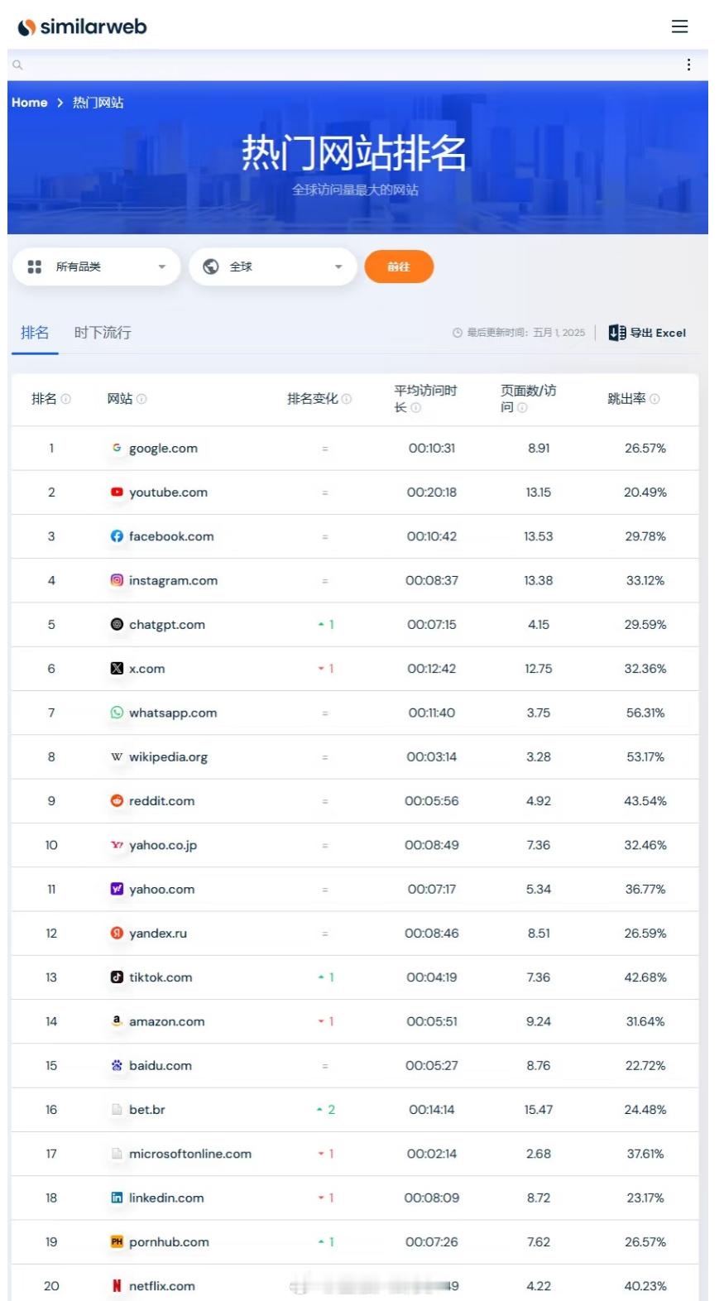Open the facebook.com link
This screenshot has height=1301, width=724.
[171, 536]
